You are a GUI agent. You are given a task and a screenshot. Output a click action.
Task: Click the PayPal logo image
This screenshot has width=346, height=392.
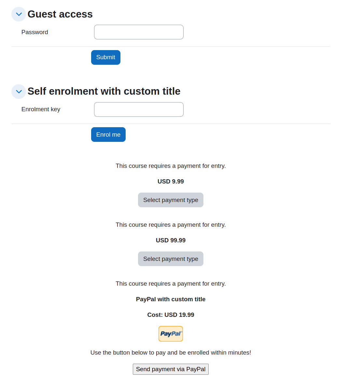pyautogui.click(x=171, y=334)
